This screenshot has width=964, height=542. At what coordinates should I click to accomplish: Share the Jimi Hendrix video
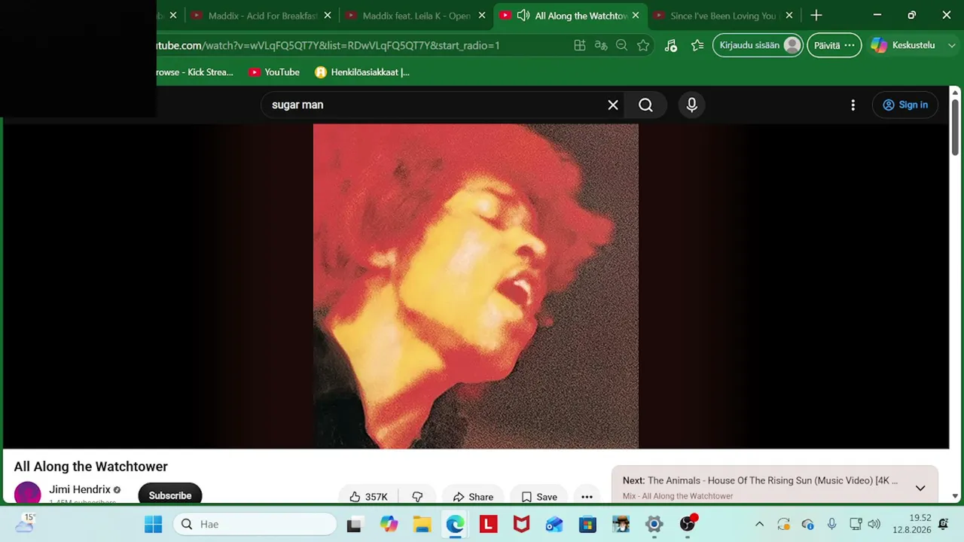473,497
